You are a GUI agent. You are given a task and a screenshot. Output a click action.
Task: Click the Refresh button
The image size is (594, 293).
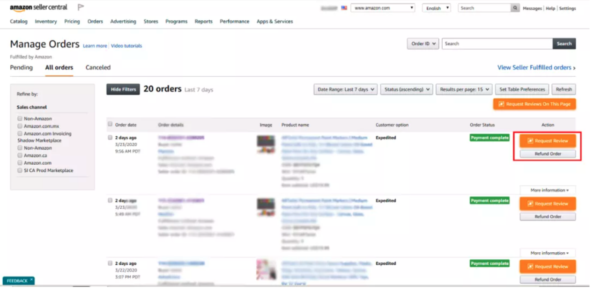tap(564, 89)
